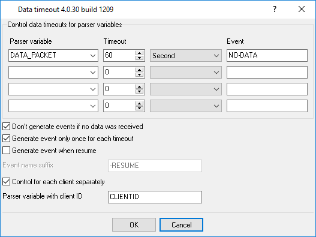Open the fourth row time unit dropdown
Image resolution: width=316 pixels, height=237 pixels.
(x=186, y=106)
